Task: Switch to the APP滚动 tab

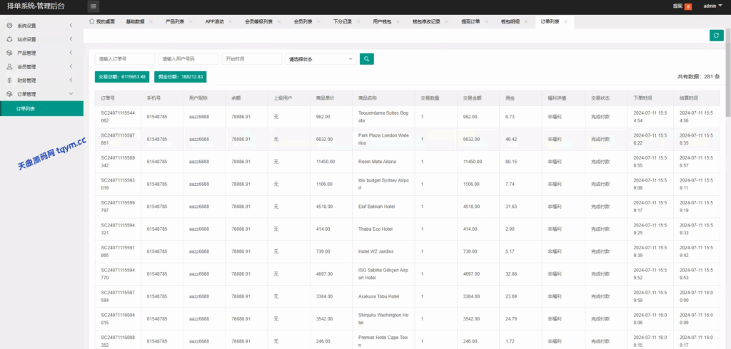Action: 214,22
